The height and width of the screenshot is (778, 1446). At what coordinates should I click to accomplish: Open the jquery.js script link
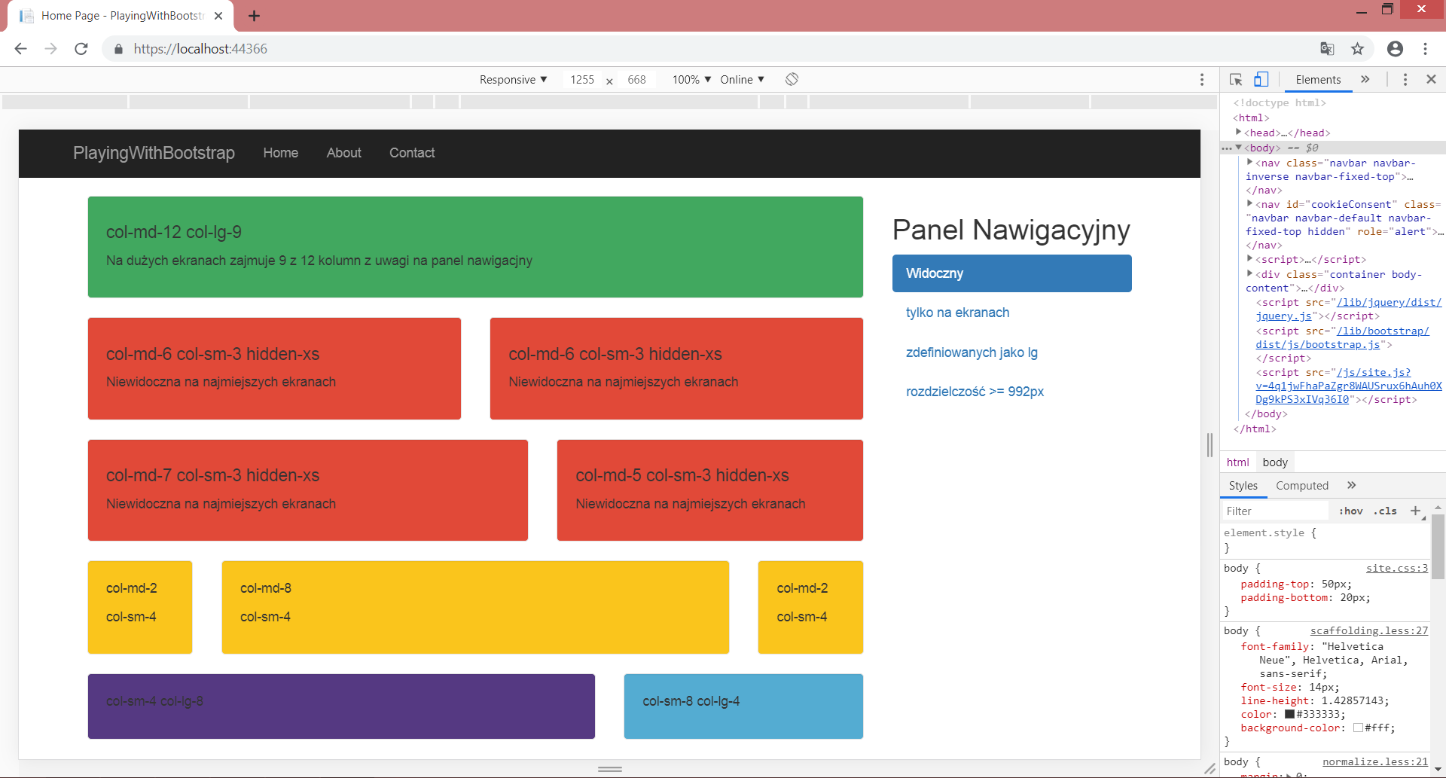1348,310
